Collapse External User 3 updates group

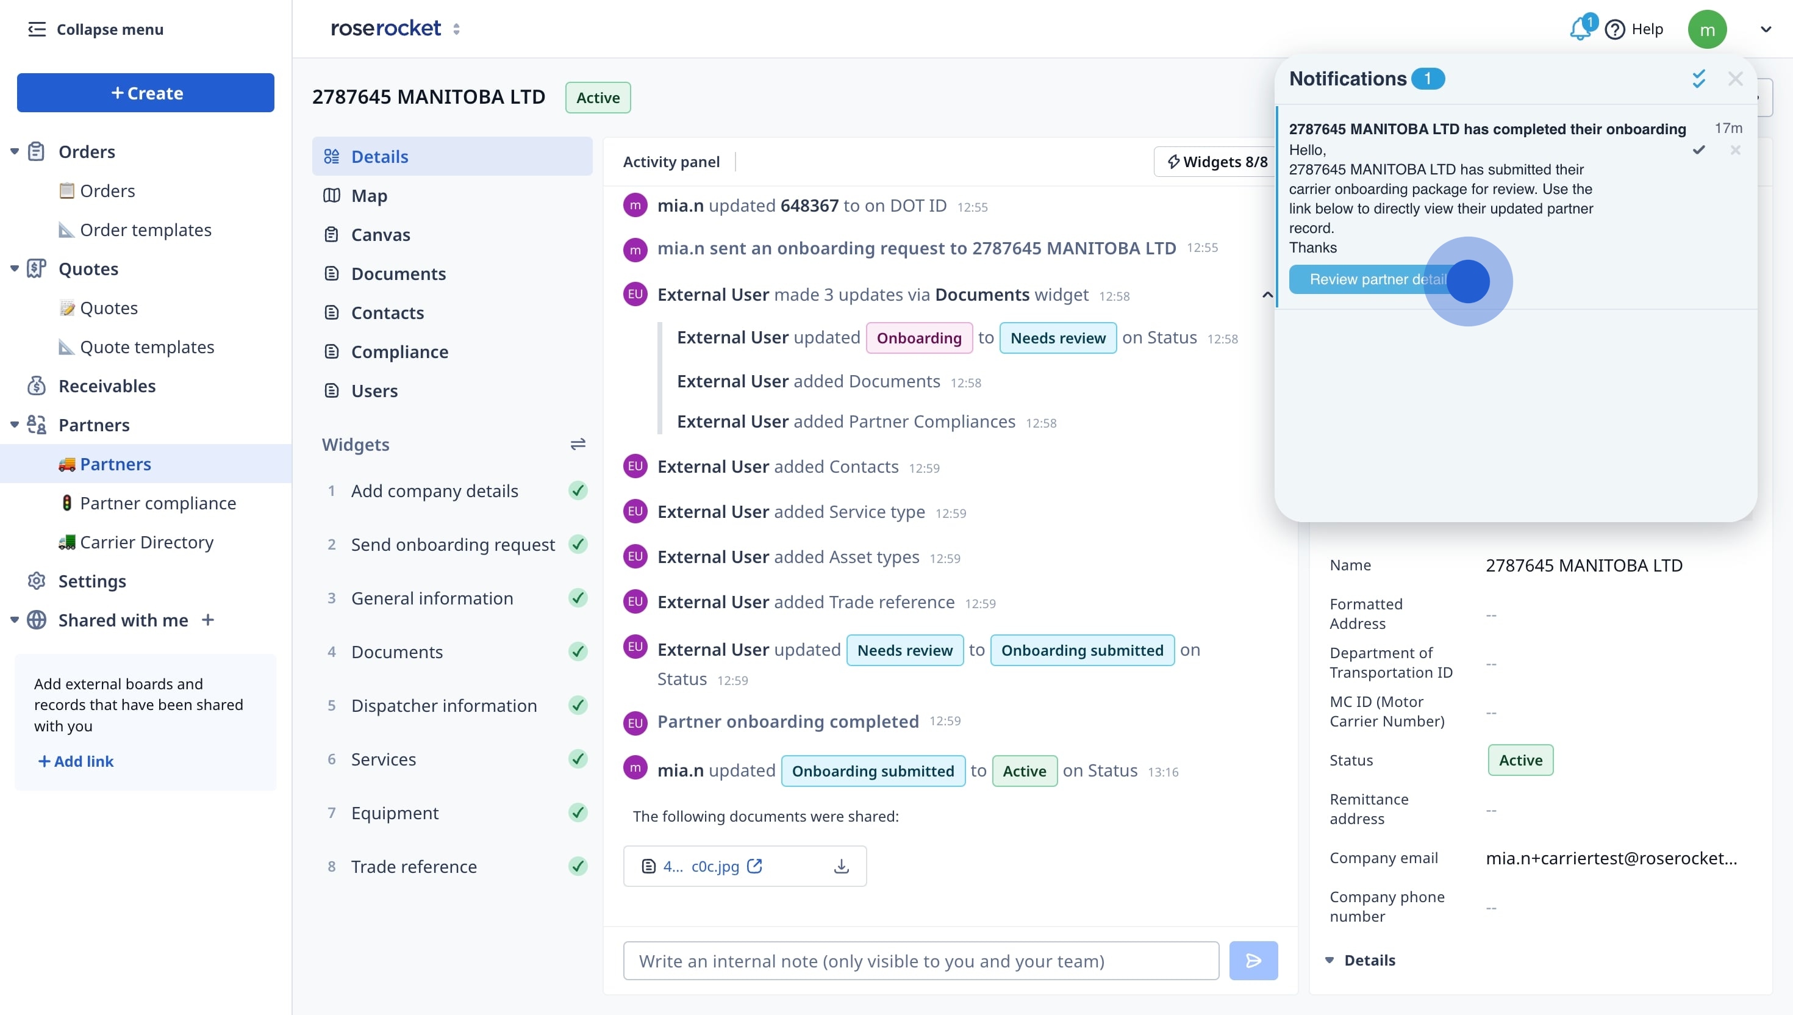(x=1267, y=295)
